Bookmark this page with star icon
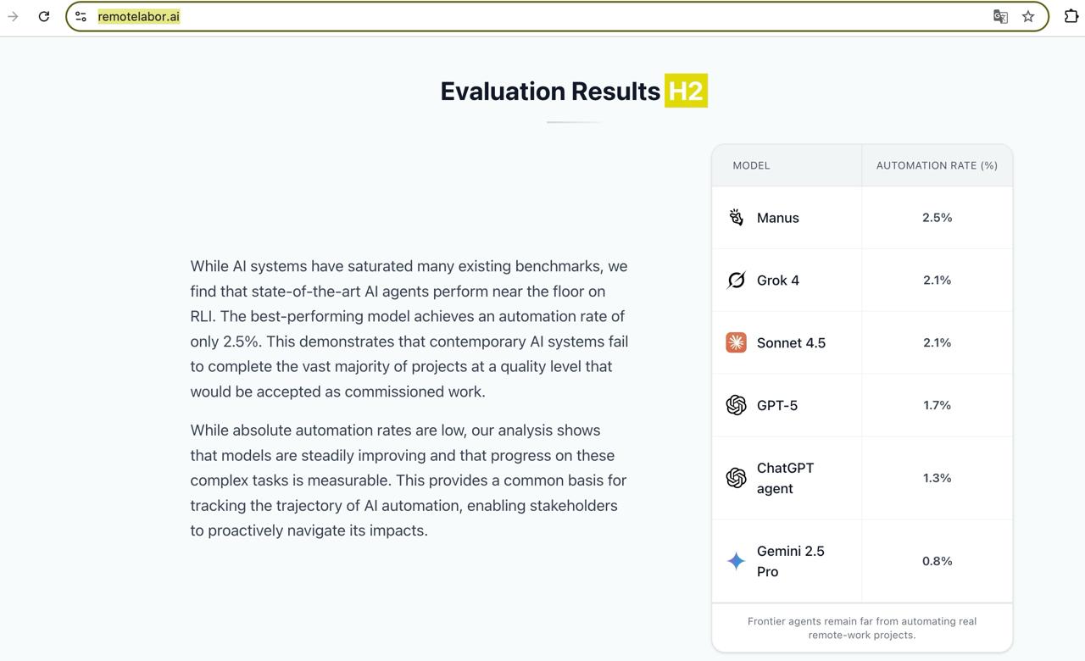1085x661 pixels. [1028, 16]
